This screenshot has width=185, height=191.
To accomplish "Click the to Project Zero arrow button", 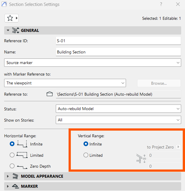I will [178, 147].
